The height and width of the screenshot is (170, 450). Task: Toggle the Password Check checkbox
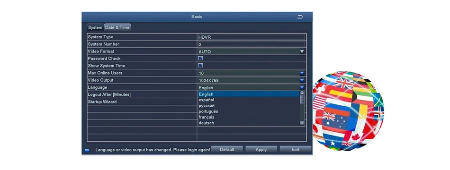tap(201, 59)
